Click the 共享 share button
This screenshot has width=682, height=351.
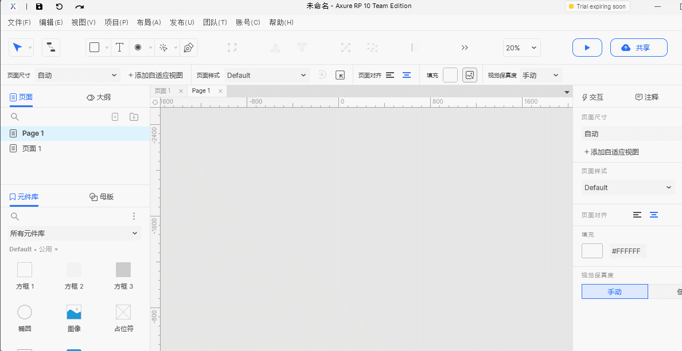click(638, 48)
